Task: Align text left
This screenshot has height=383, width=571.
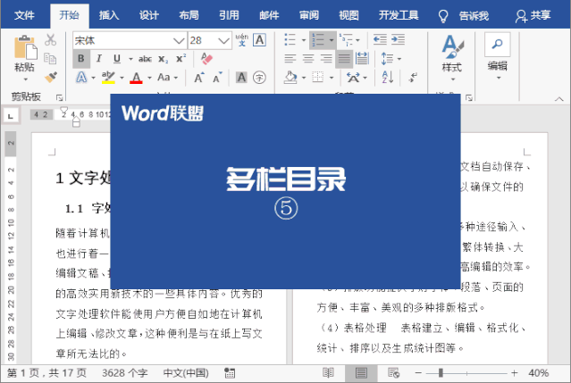Action: tap(290, 58)
